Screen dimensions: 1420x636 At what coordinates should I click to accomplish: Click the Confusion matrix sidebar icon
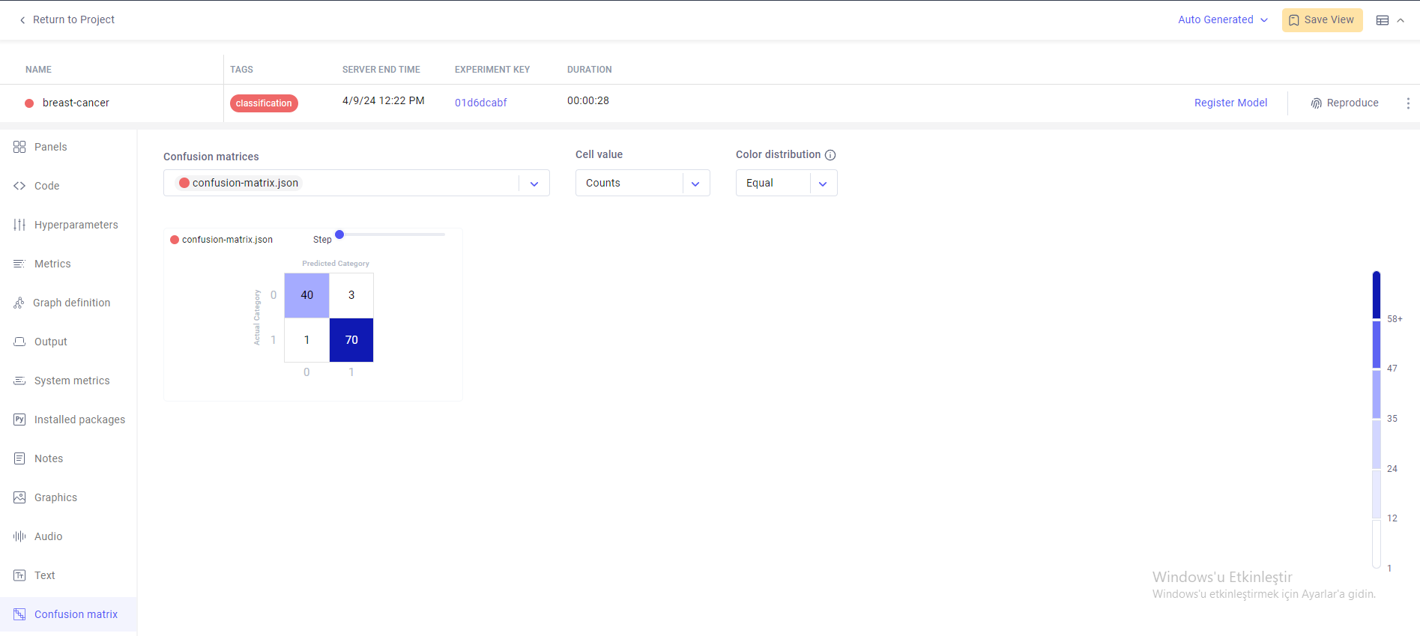pyautogui.click(x=19, y=614)
